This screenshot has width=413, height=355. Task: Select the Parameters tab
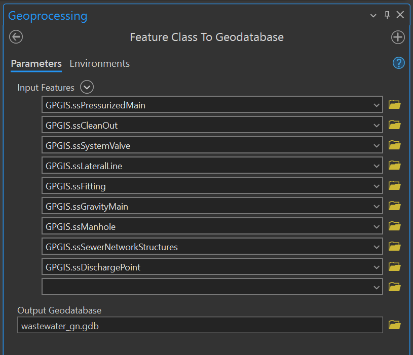(36, 64)
